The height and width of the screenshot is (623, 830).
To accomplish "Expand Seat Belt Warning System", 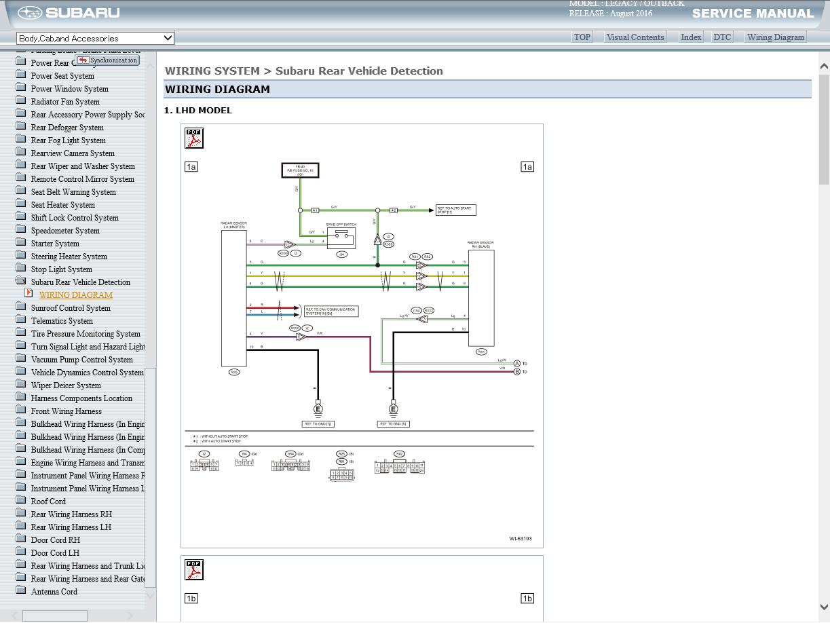I will point(73,192).
